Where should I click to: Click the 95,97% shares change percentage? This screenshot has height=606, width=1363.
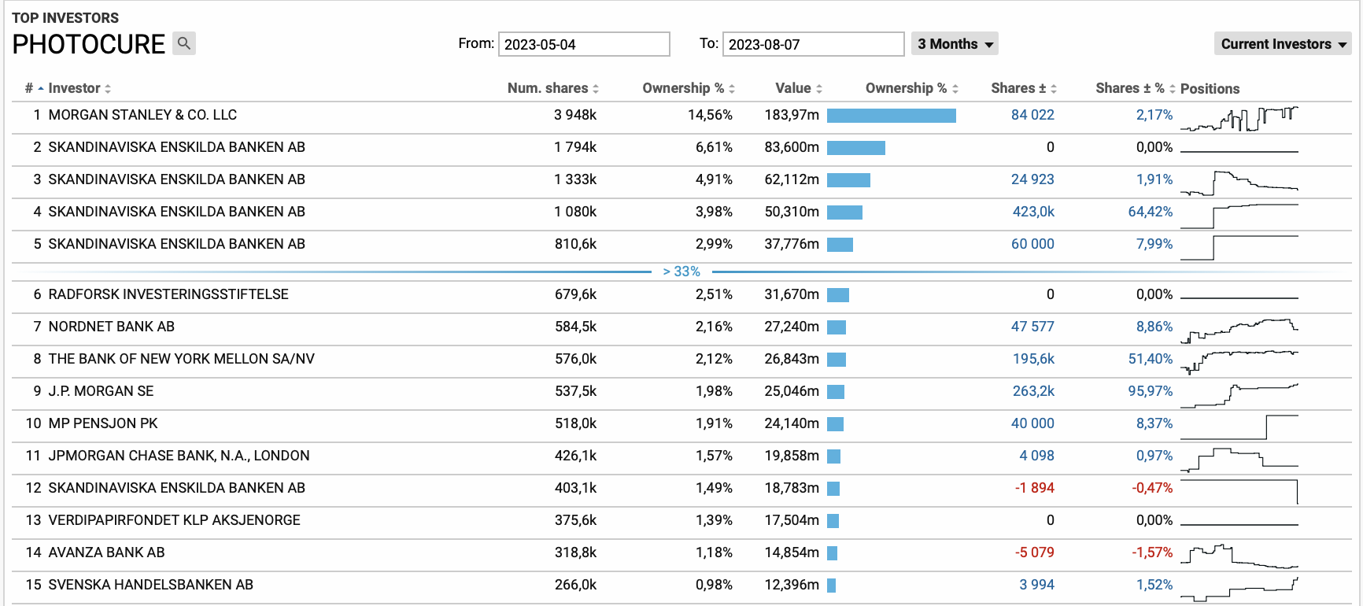click(x=1151, y=391)
